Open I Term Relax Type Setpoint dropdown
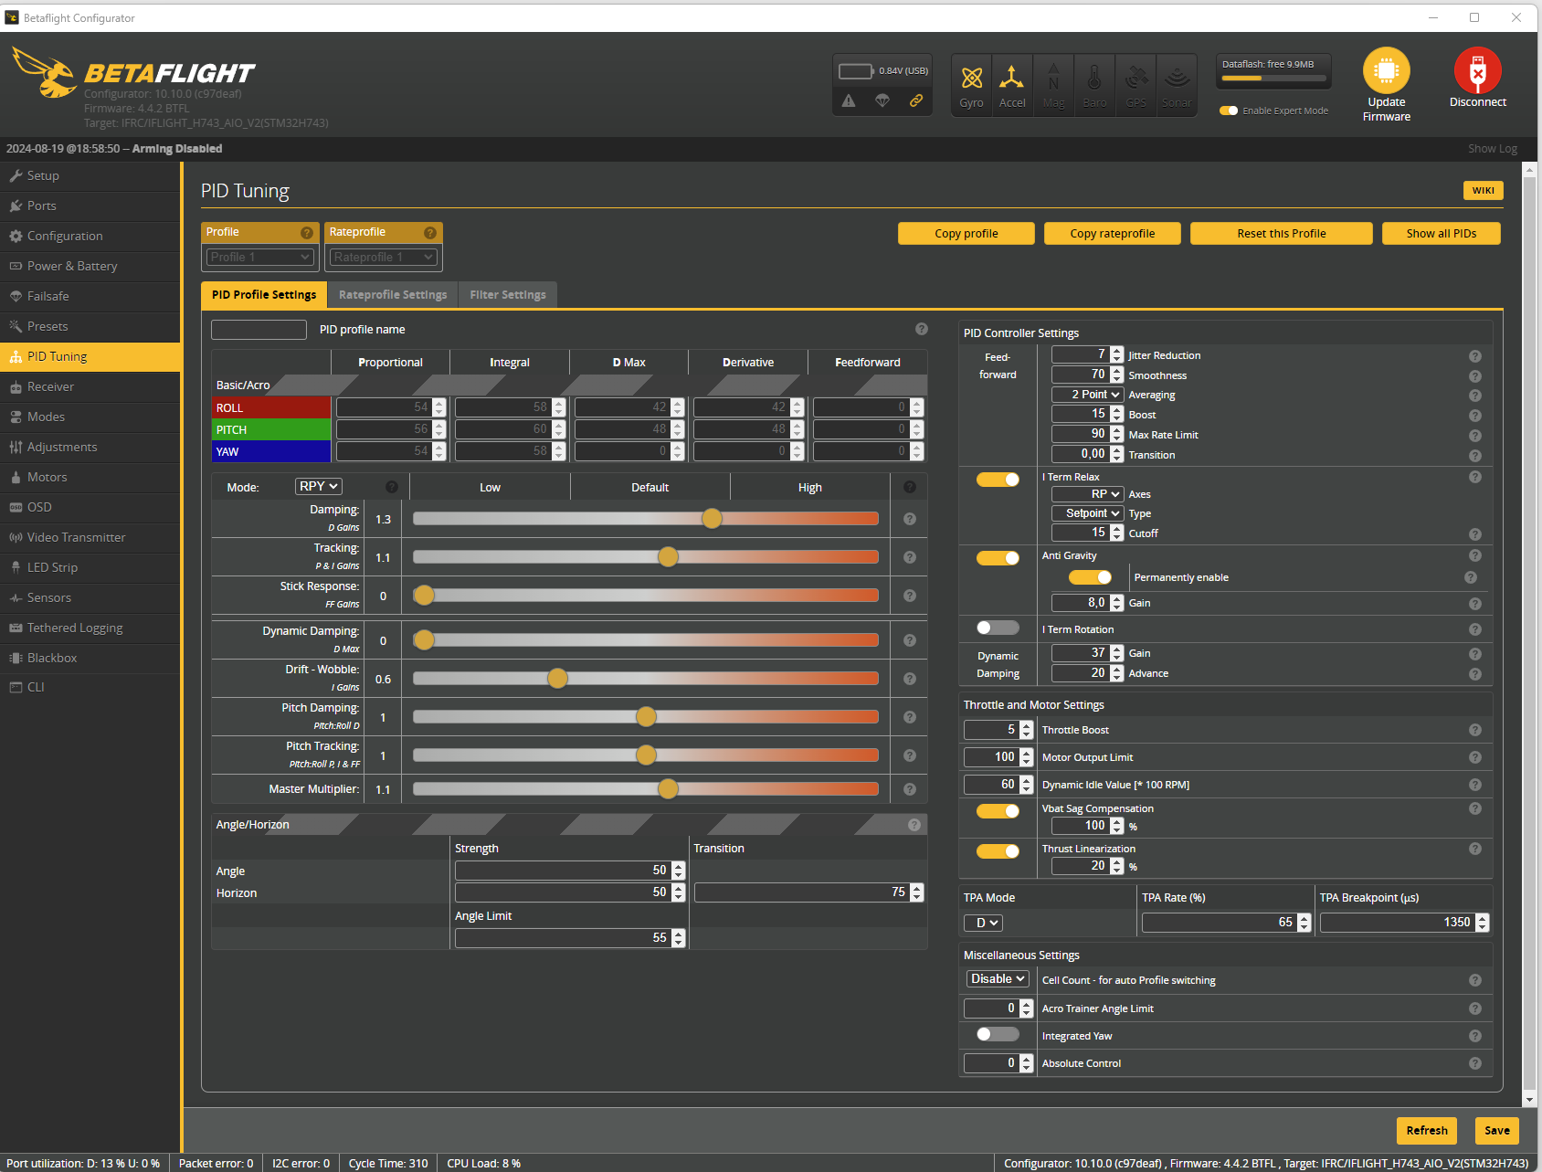This screenshot has height=1172, width=1542. point(1087,513)
